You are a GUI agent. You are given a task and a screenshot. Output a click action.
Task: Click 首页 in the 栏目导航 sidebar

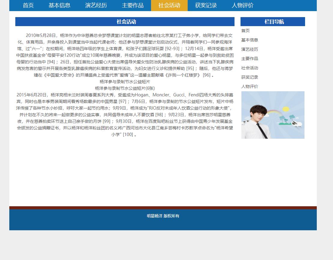click(245, 30)
